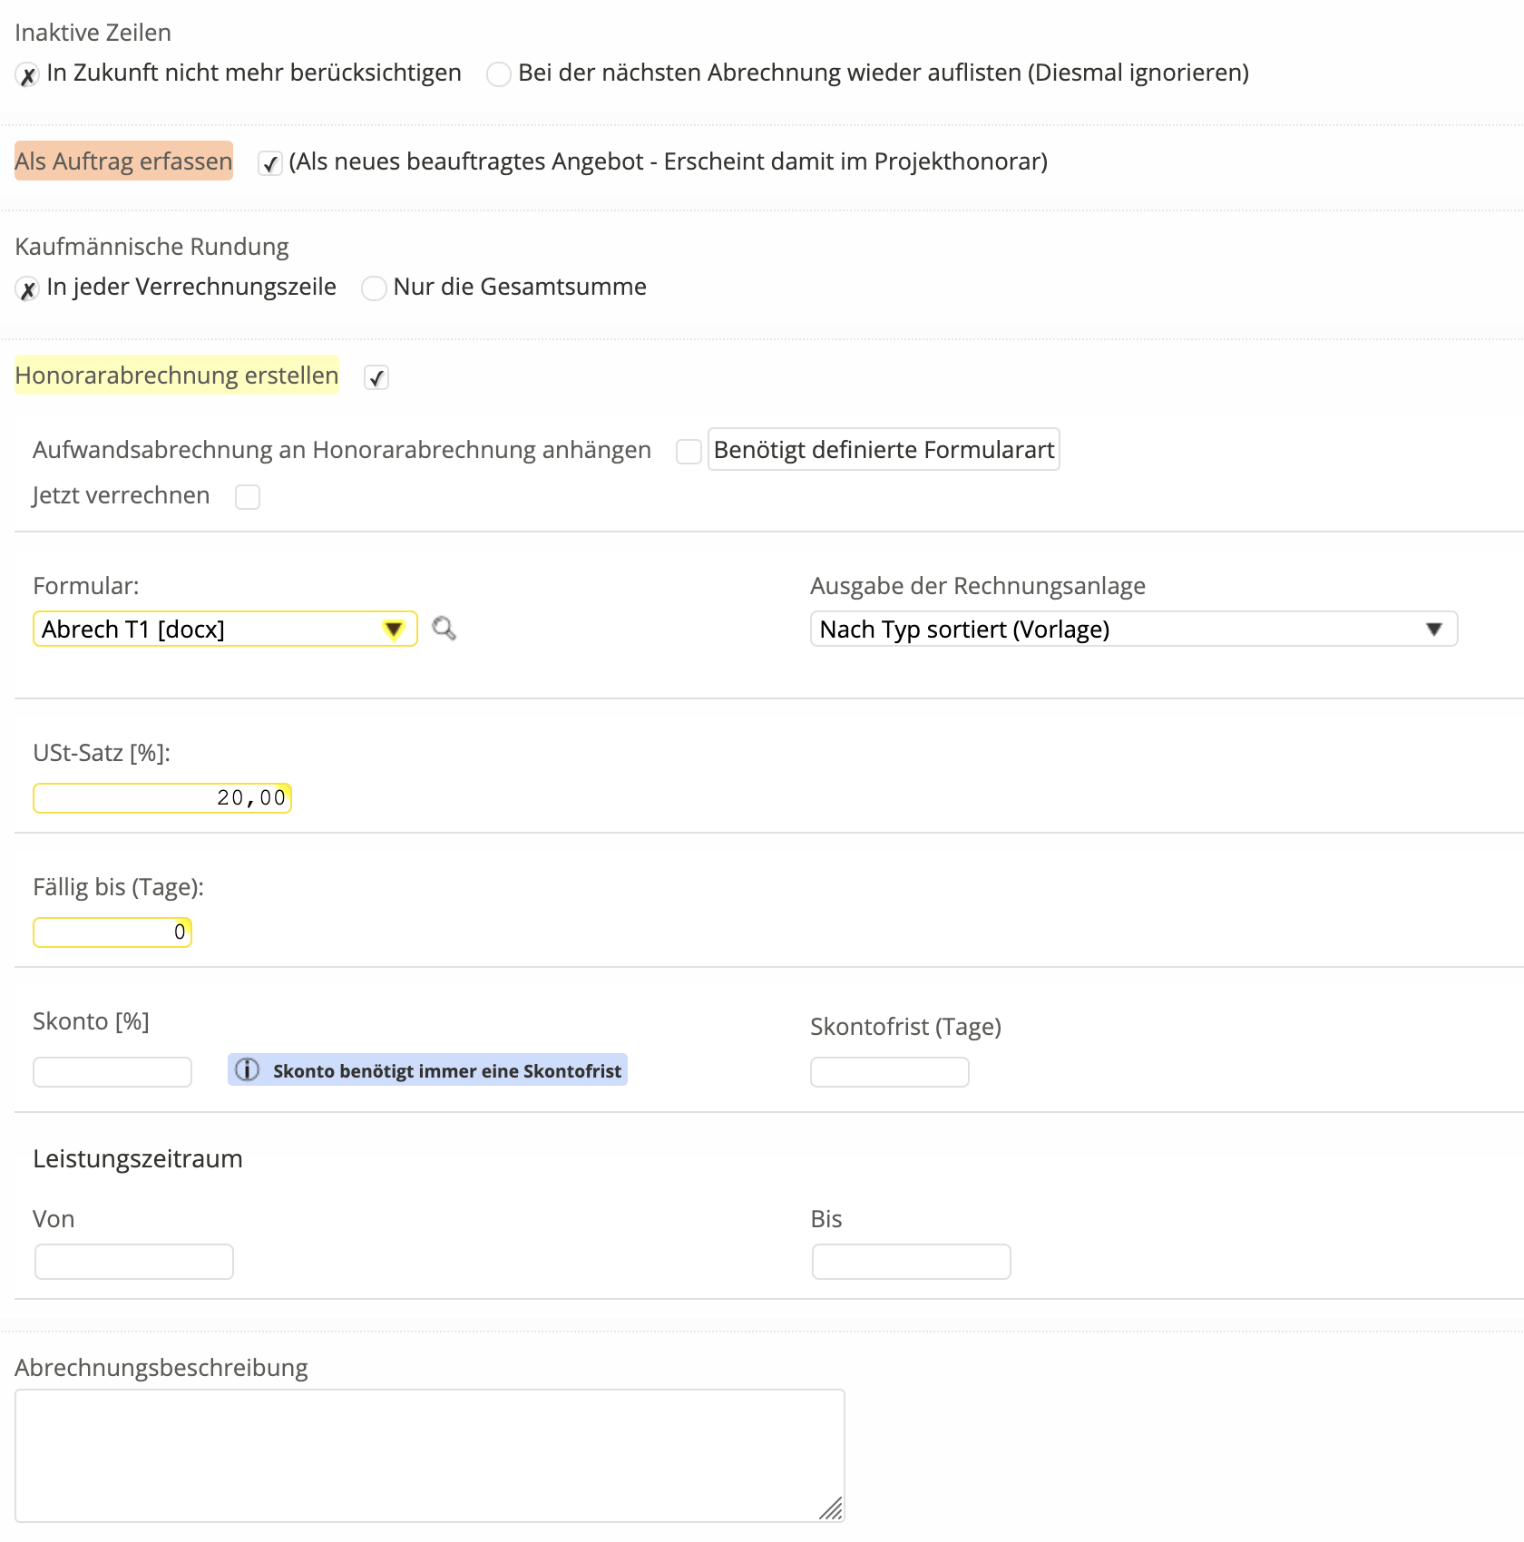Open the Formular dropdown Abrech T1
The image size is (1524, 1542).
point(225,629)
